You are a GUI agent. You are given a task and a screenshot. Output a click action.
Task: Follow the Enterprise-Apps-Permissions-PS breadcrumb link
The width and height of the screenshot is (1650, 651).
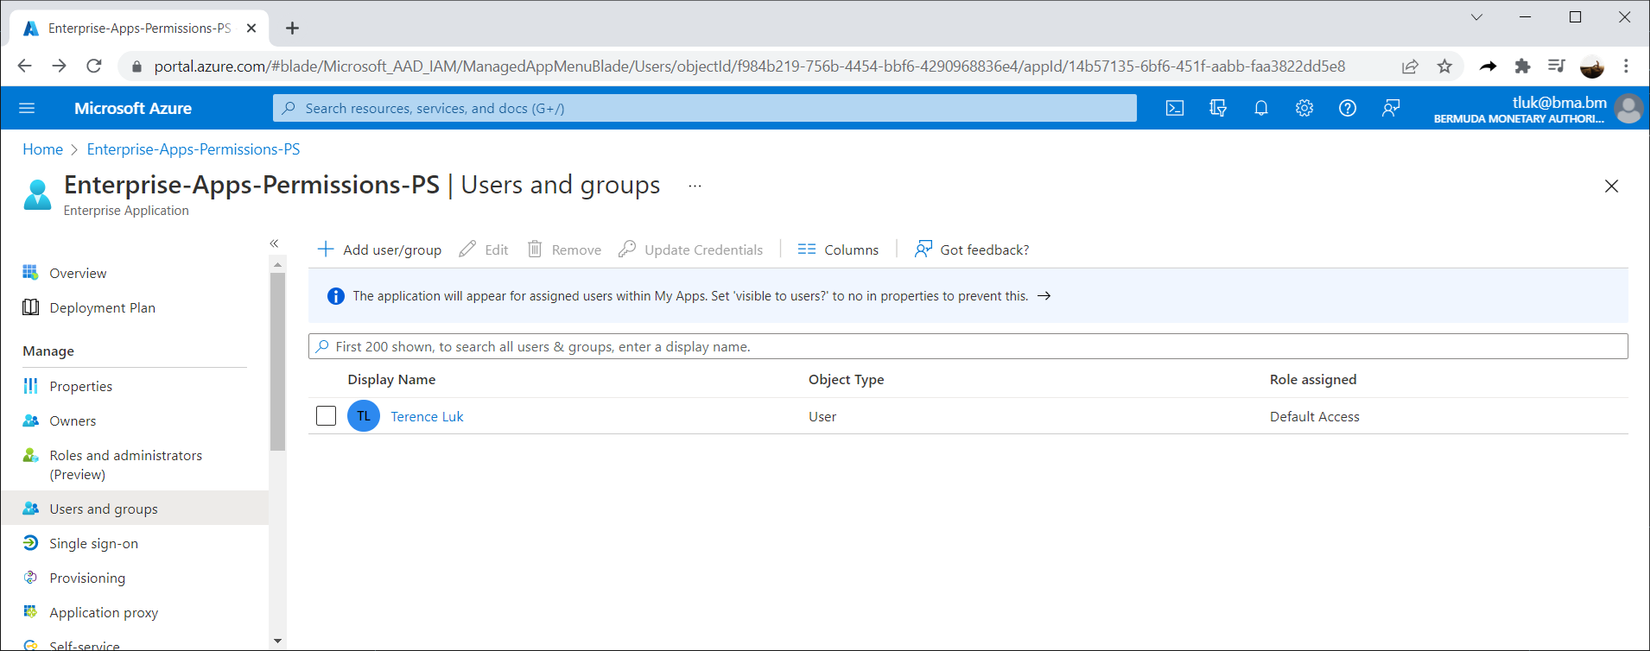pos(194,149)
